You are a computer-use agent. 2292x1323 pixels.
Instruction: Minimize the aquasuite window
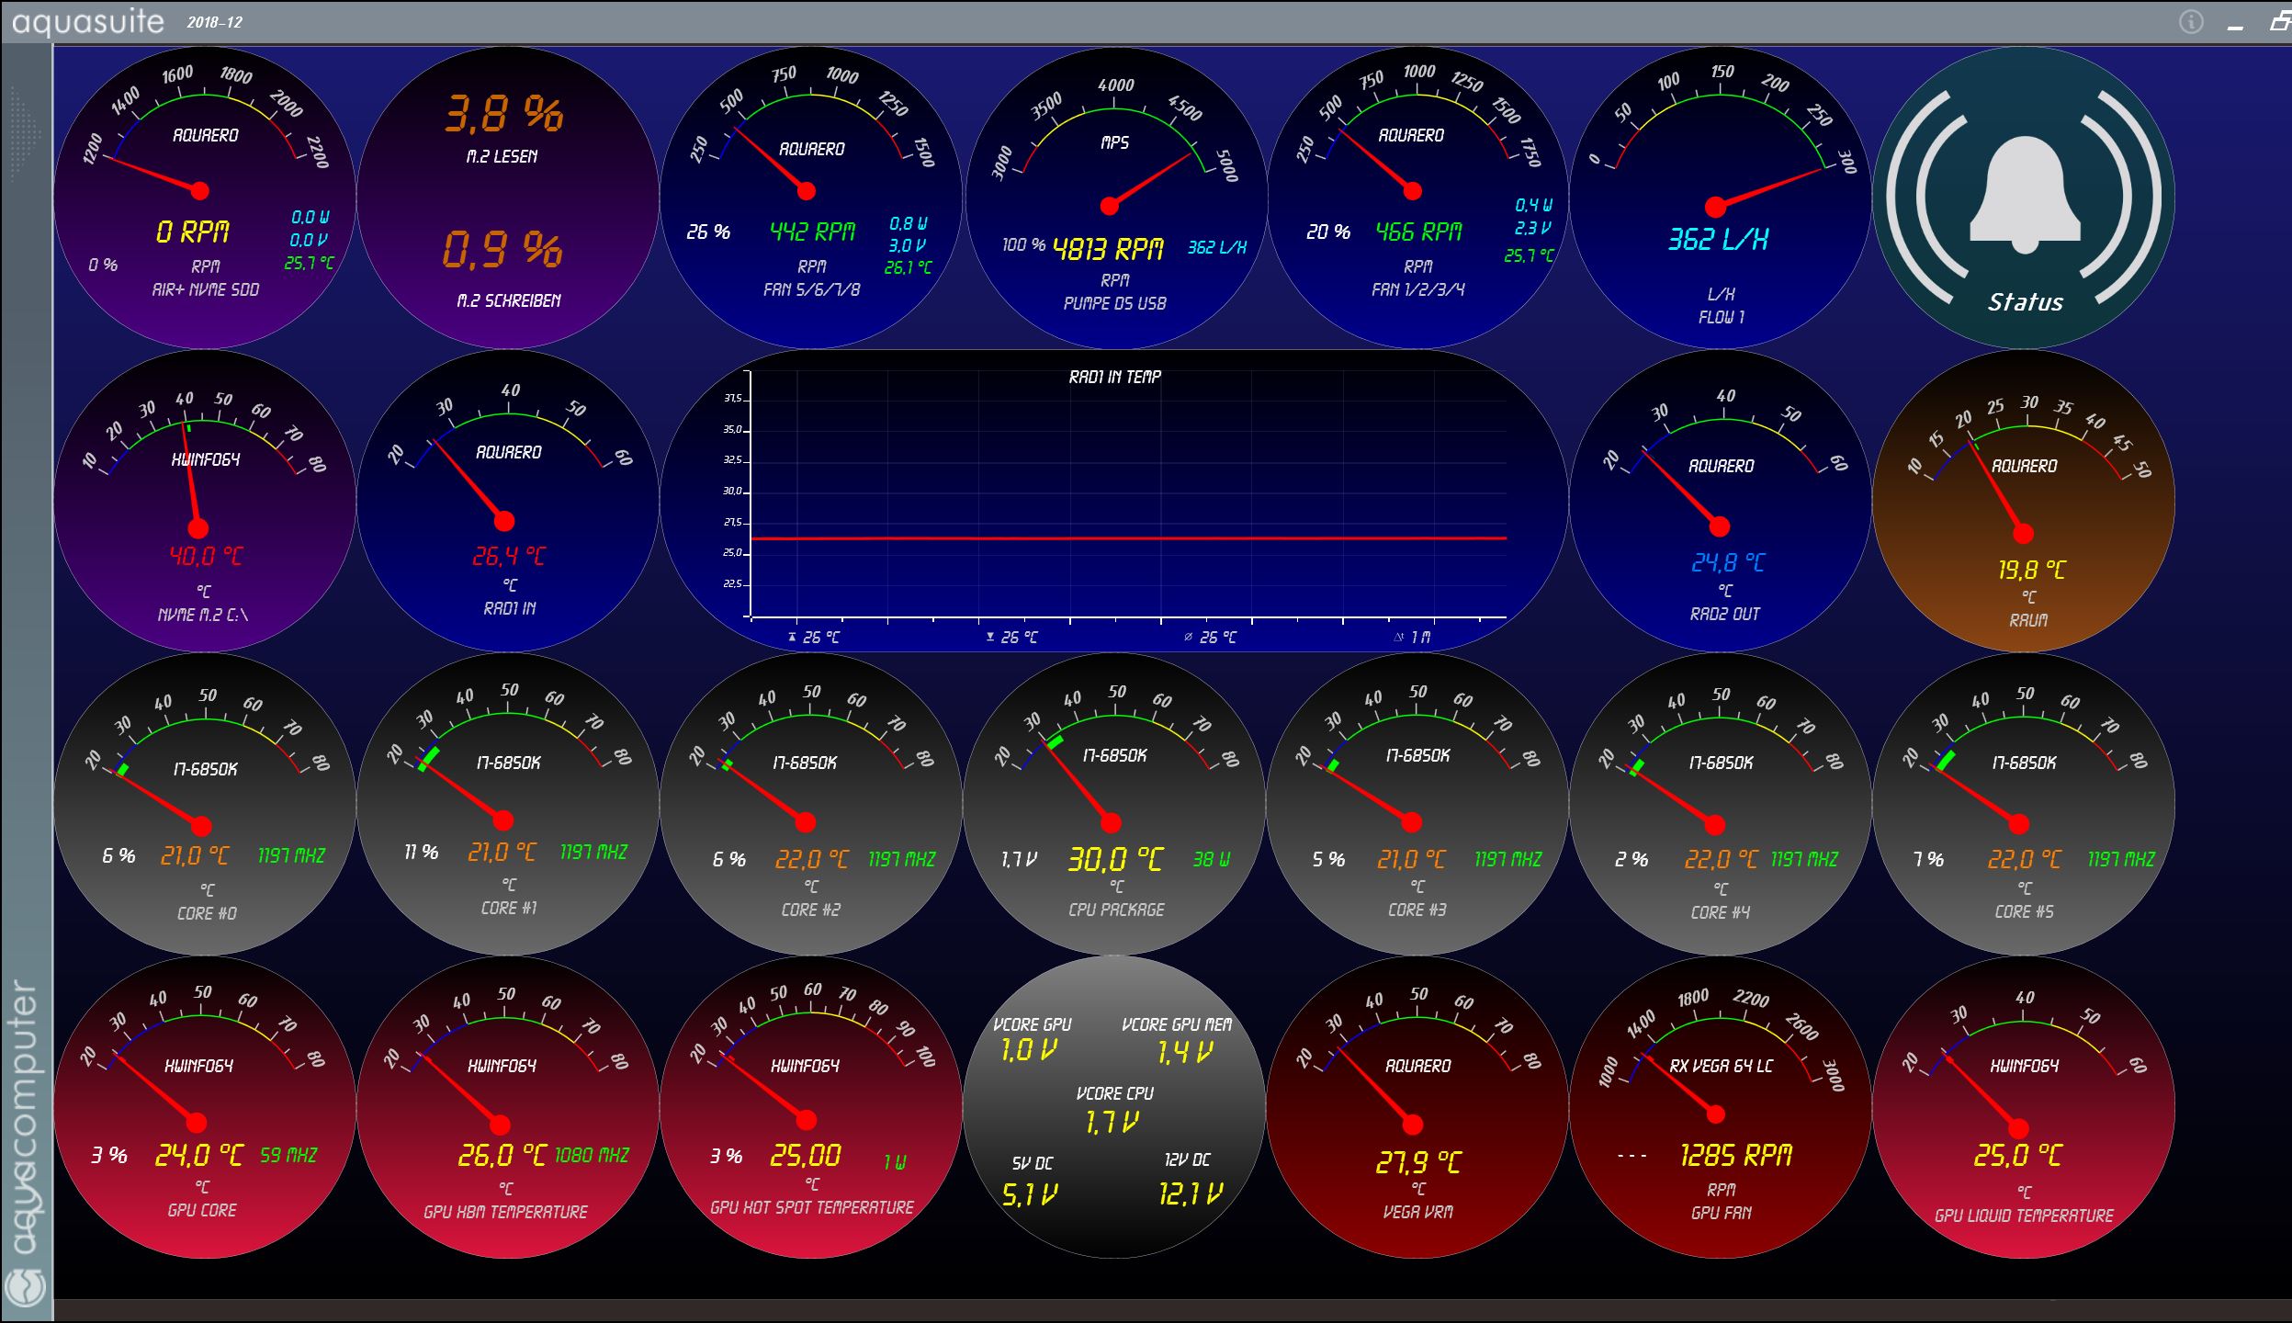(x=2236, y=25)
